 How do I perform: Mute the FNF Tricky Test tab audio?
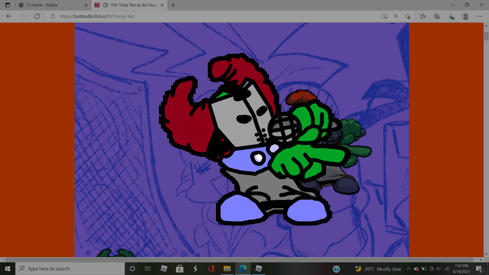pyautogui.click(x=105, y=5)
